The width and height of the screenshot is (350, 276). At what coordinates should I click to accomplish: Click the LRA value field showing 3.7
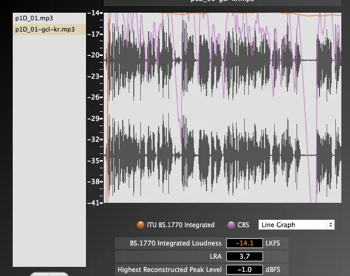(x=244, y=257)
